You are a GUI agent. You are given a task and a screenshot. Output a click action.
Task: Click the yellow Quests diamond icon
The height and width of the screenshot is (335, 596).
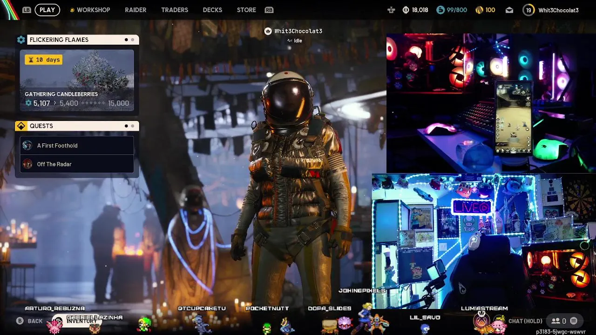coord(21,126)
